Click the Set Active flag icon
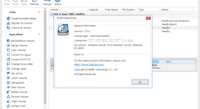The width and height of the screenshot is (200, 109). click(8, 73)
